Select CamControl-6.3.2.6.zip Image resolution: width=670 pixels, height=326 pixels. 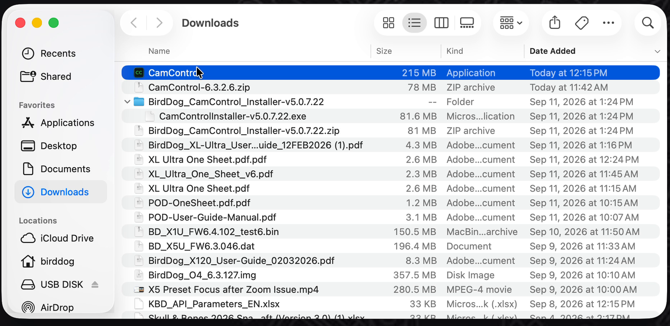[391, 87]
